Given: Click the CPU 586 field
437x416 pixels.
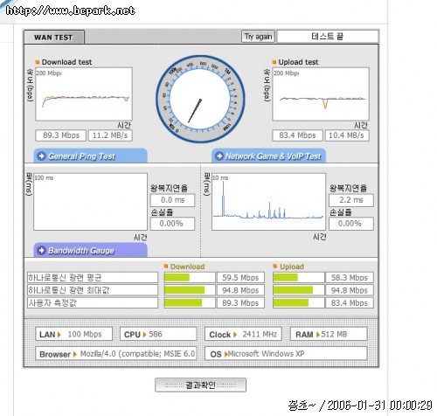Looking at the screenshot, I should 158,334.
